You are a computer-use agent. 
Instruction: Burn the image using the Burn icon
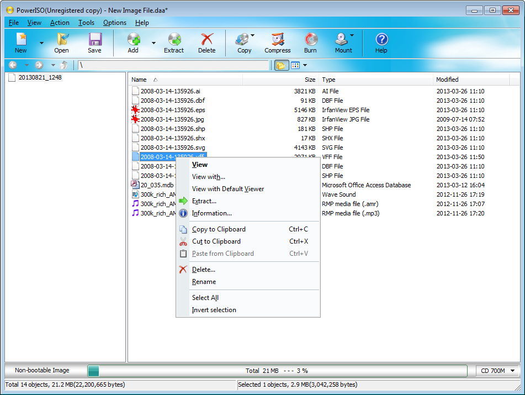pos(310,43)
